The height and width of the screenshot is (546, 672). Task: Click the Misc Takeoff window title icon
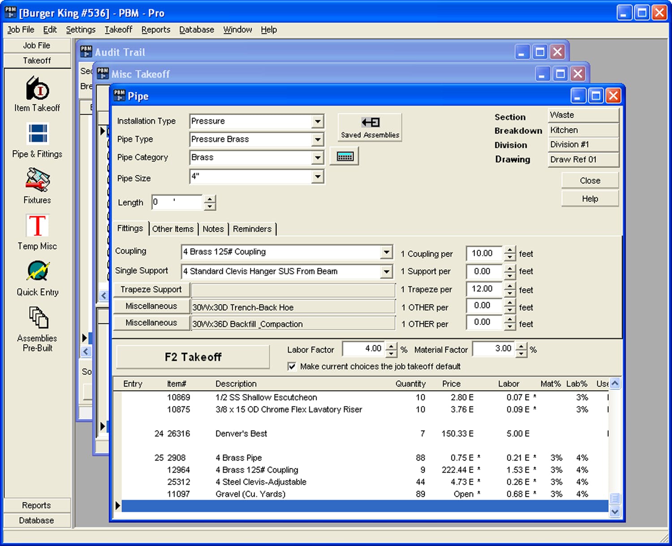point(103,73)
